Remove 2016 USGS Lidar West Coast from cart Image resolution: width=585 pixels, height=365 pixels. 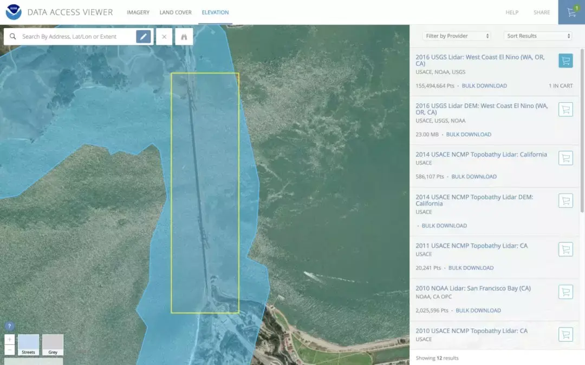(x=565, y=61)
